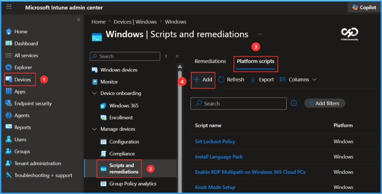Open the Install Language Pack script

[219, 157]
